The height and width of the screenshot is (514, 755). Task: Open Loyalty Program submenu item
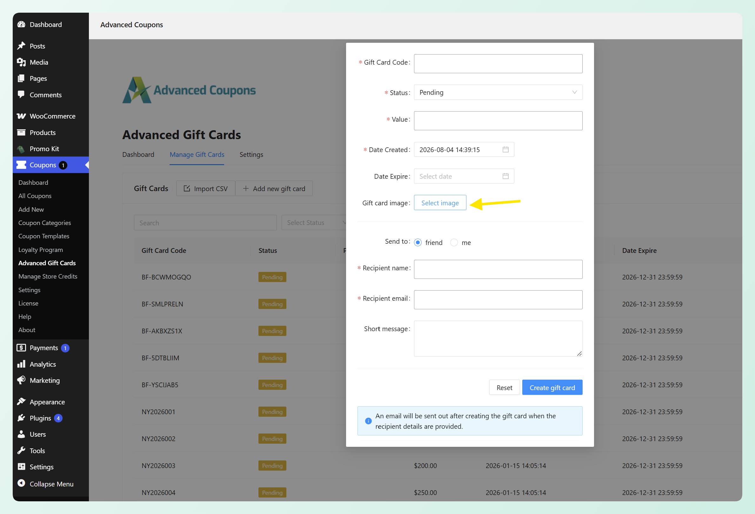click(x=41, y=249)
